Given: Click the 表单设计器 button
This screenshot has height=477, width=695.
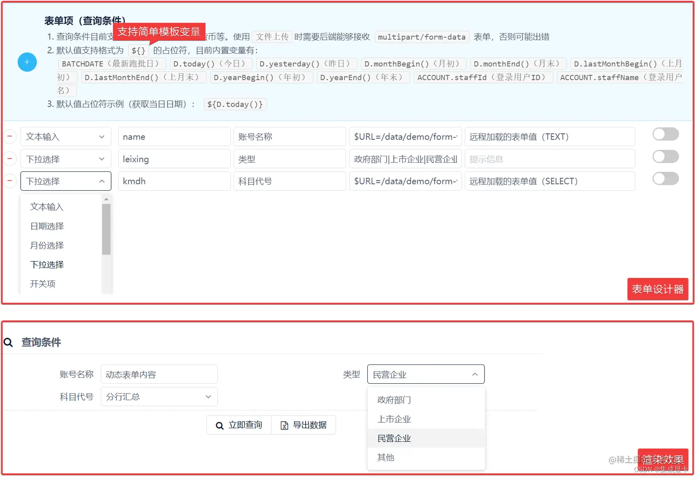Looking at the screenshot, I should [x=658, y=289].
